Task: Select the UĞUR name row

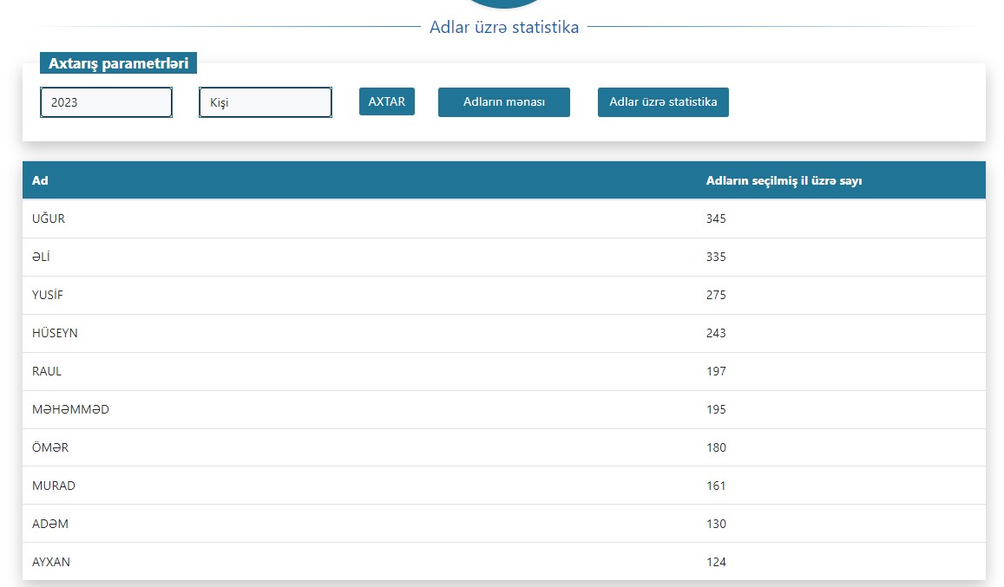Action: (49, 218)
